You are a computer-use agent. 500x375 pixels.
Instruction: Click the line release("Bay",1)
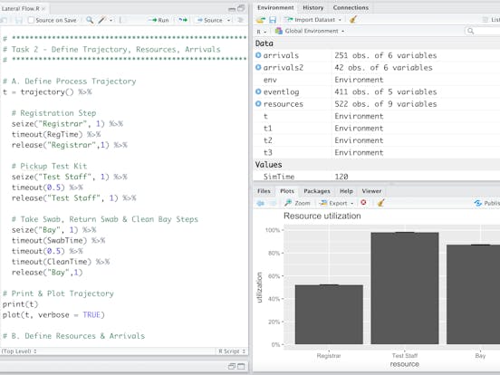click(x=47, y=273)
